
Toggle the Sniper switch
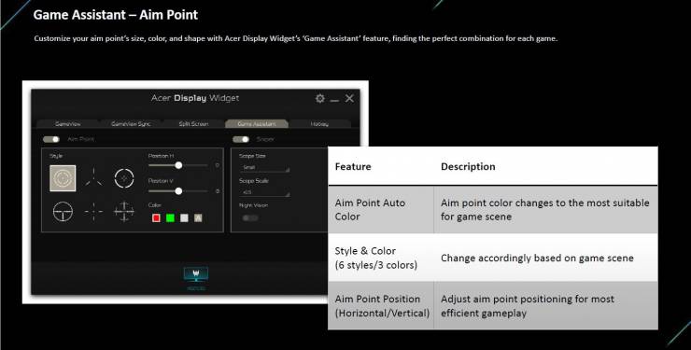click(241, 139)
